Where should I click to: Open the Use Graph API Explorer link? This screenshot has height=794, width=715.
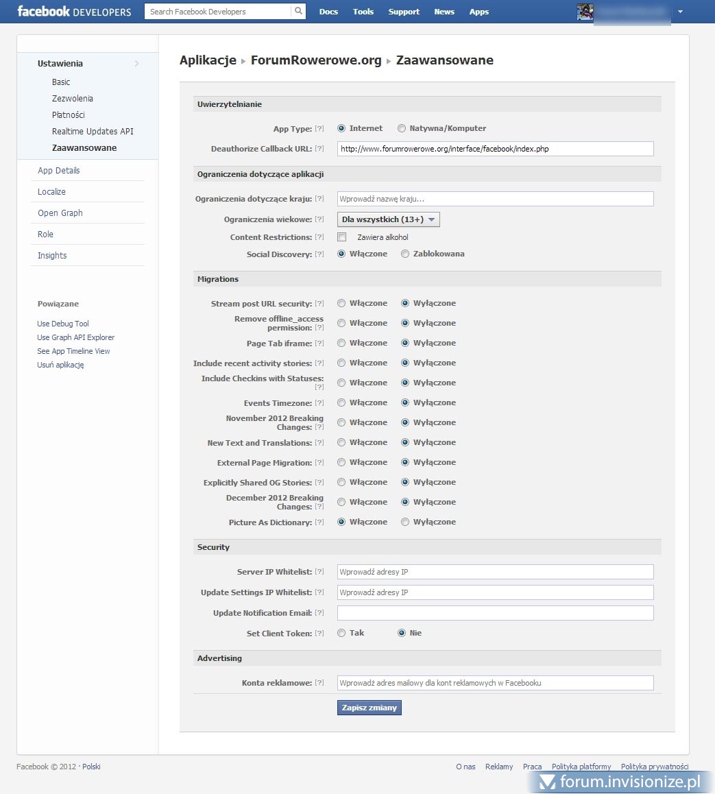coord(76,337)
